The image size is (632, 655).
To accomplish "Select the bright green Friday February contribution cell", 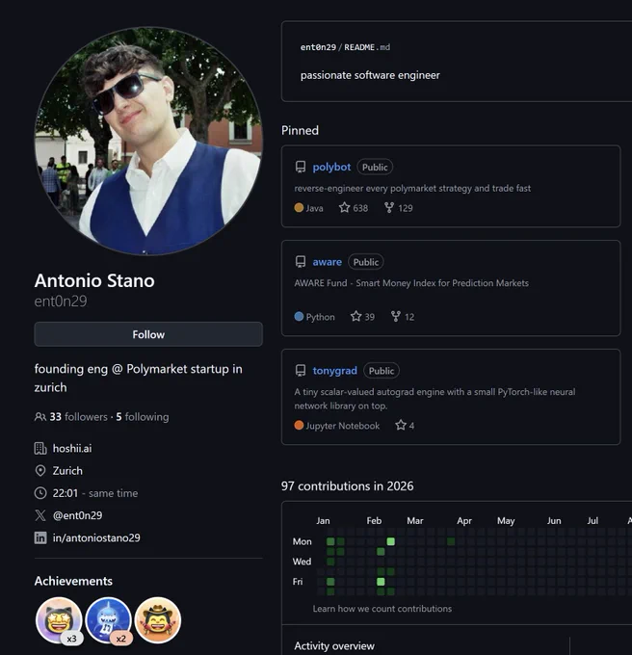I will tap(381, 582).
